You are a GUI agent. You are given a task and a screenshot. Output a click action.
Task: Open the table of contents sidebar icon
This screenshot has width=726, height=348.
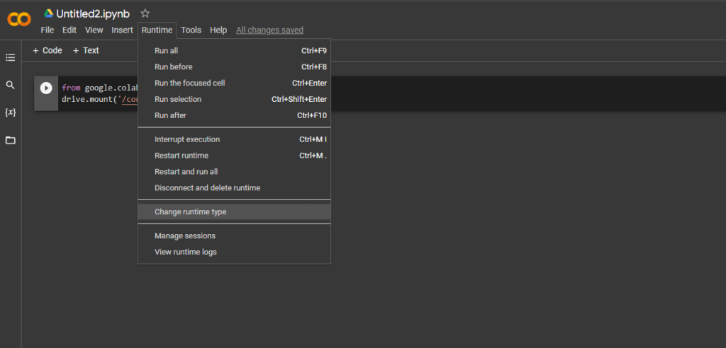[10, 57]
